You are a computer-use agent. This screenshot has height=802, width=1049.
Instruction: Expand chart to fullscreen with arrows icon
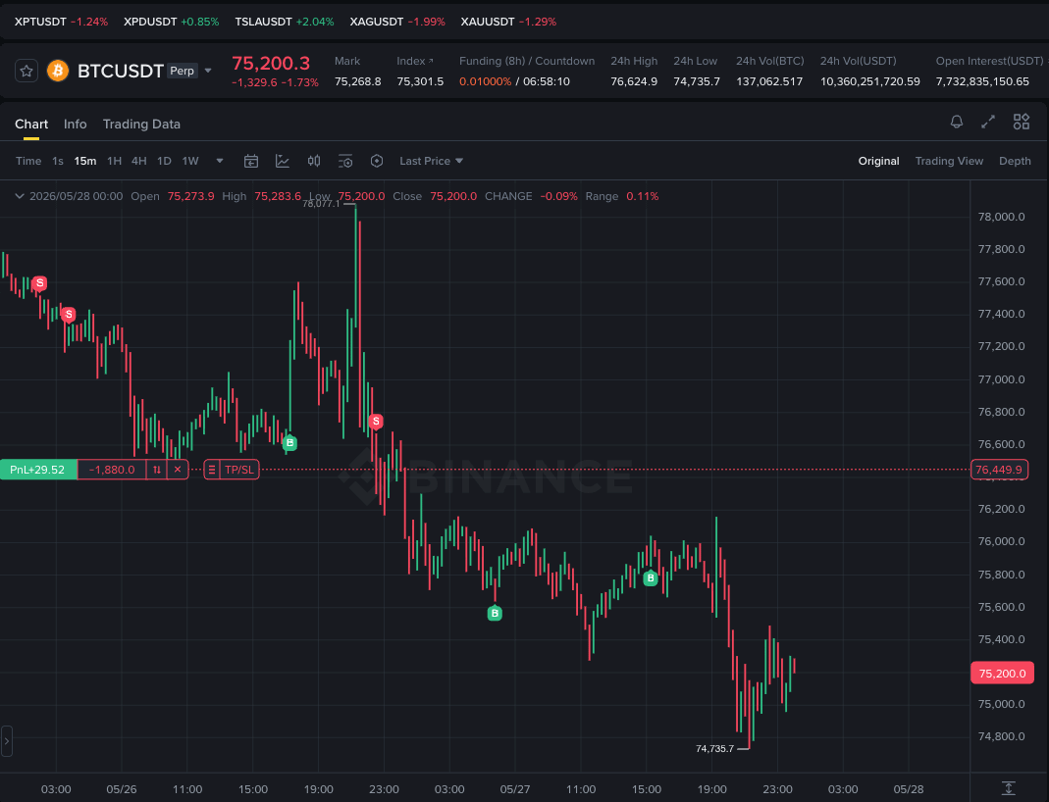988,122
